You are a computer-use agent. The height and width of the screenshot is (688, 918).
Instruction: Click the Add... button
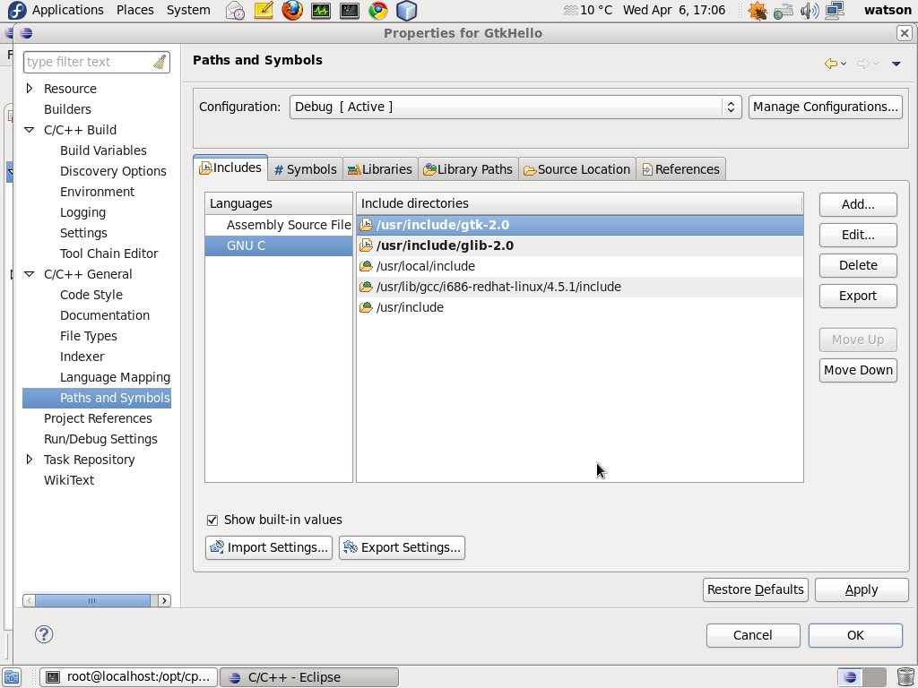click(x=858, y=204)
